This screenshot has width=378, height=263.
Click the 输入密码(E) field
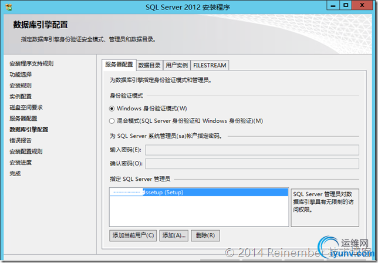pos(252,150)
